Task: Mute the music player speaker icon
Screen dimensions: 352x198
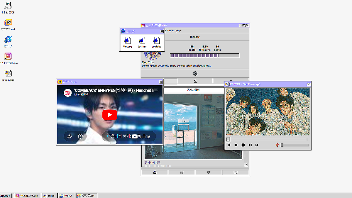Action: 277,145
